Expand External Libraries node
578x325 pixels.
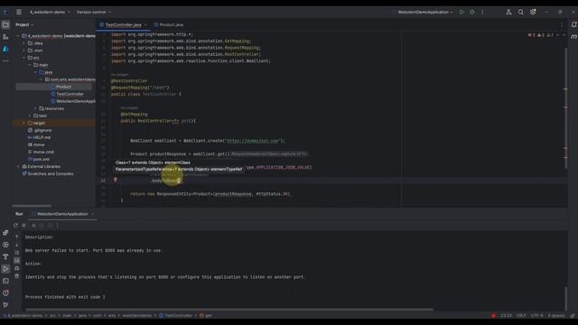[x=18, y=166]
